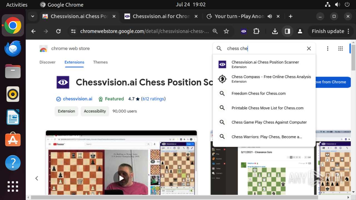Image resolution: width=356 pixels, height=200 pixels.
Task: Select Chessvision.ai Chess Position Scanner suggestion
Action: (x=264, y=64)
